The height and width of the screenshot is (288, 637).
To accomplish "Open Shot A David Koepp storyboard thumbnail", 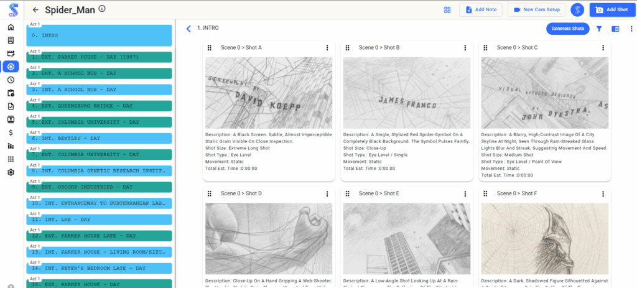I will [x=269, y=93].
